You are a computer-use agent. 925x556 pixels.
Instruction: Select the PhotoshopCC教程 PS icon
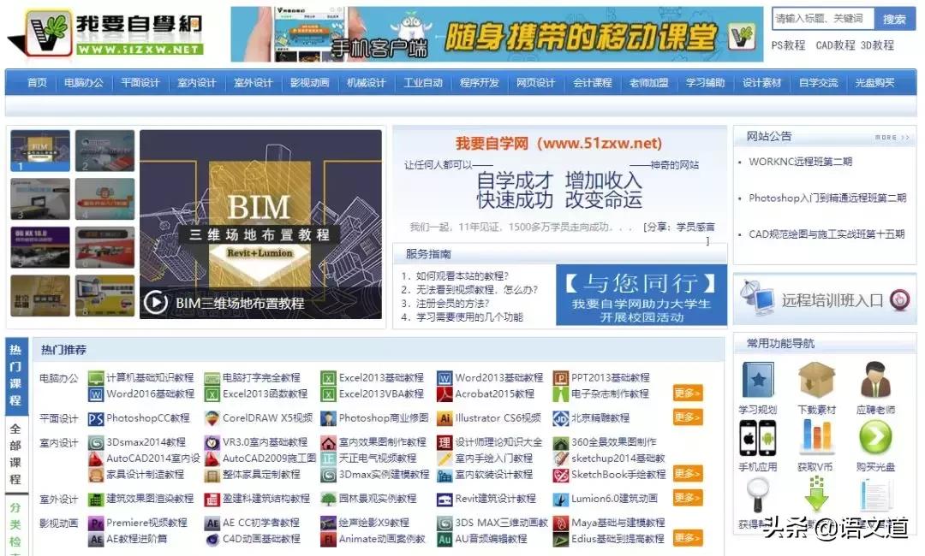click(96, 420)
